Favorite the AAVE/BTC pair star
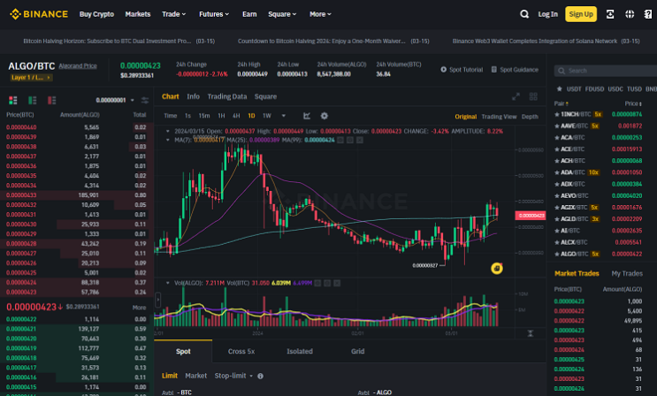657x396 pixels. (x=557, y=126)
